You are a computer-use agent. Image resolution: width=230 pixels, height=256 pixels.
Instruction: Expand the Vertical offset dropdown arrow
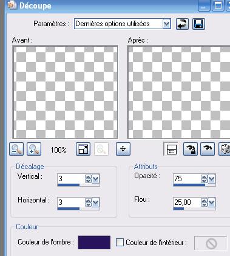96,179
